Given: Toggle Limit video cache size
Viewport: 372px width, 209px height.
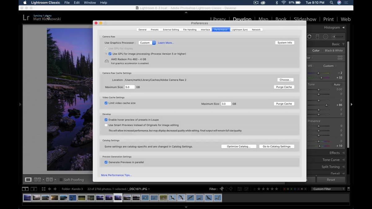Looking at the screenshot, I should tap(106, 103).
